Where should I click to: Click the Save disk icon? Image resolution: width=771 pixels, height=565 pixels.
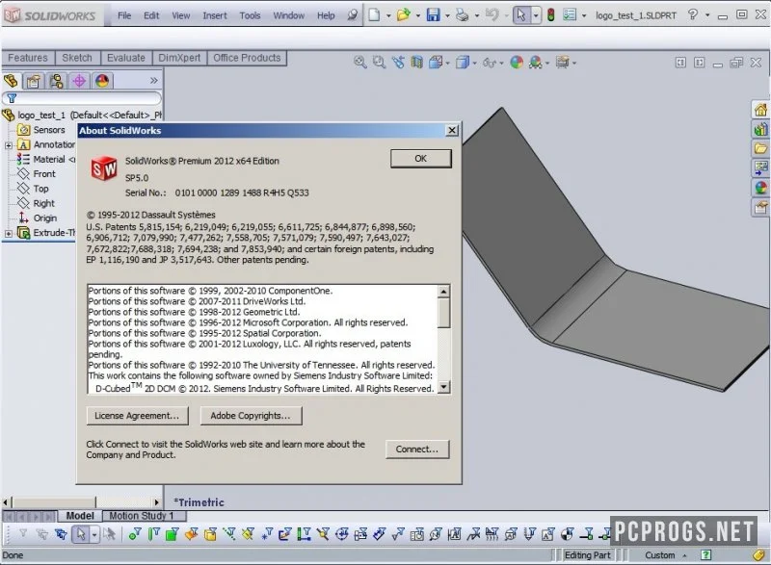433,15
